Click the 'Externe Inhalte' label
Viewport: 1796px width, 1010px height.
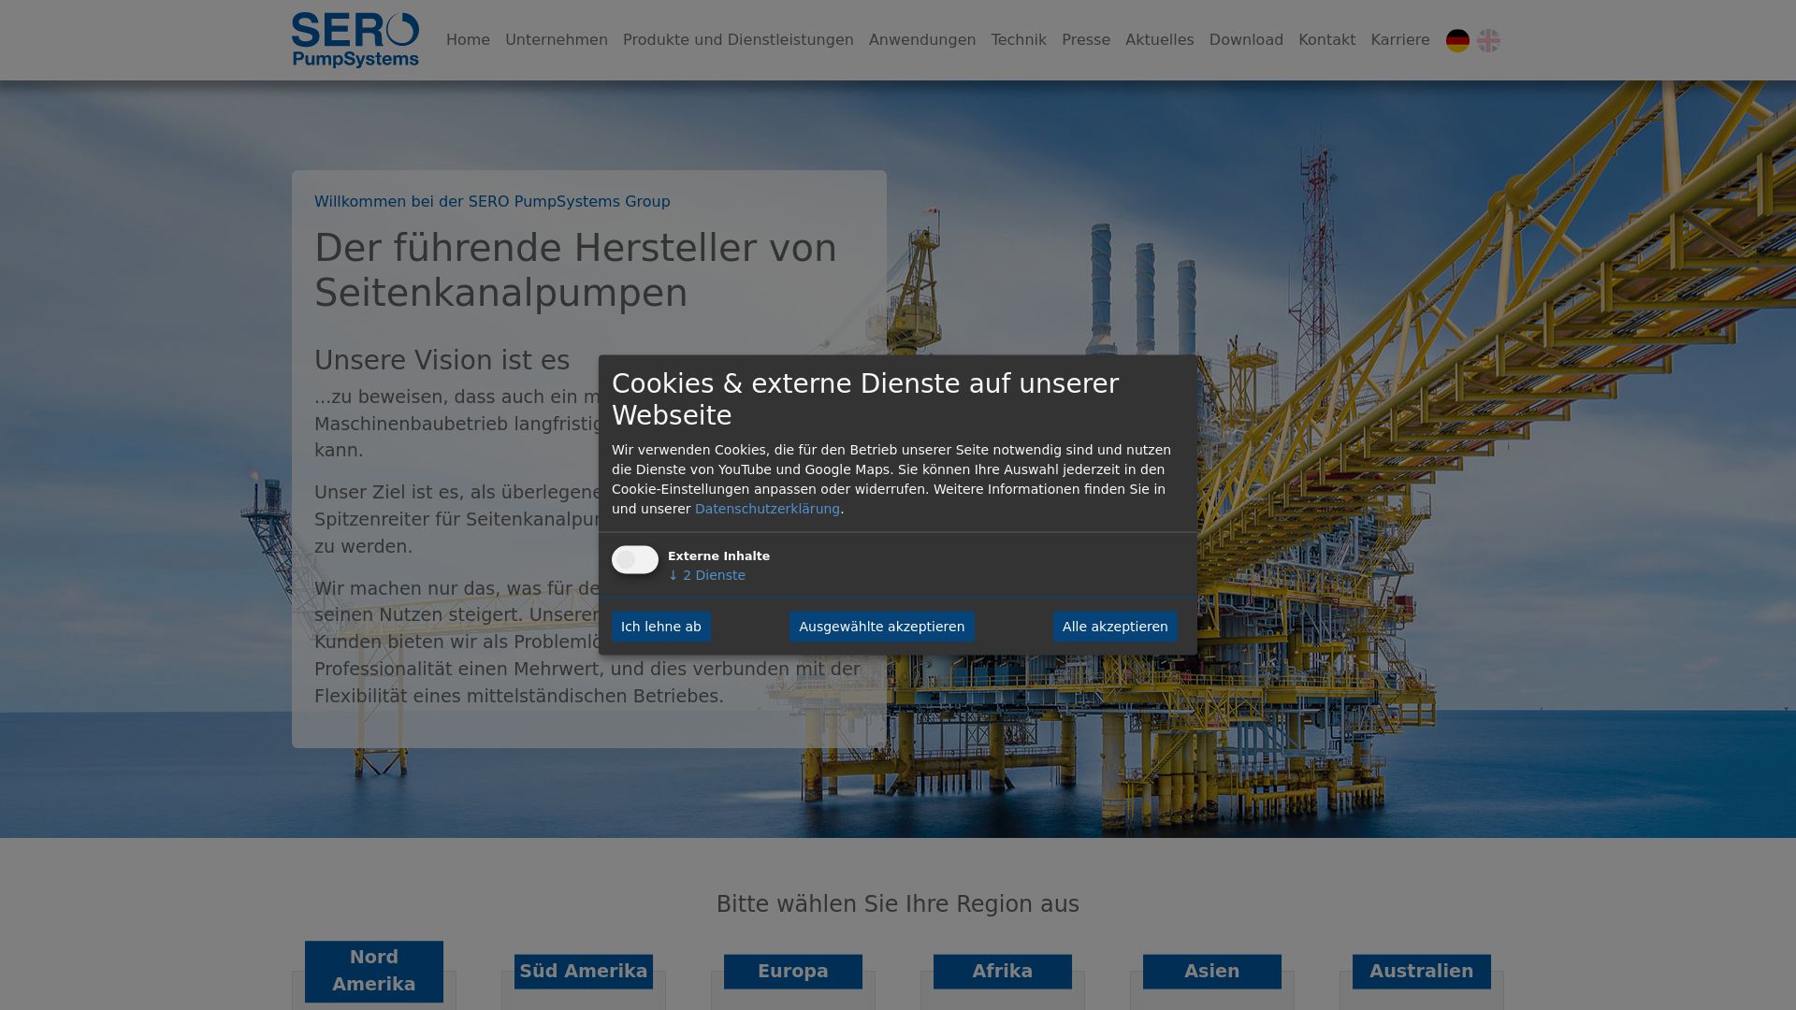click(x=718, y=556)
